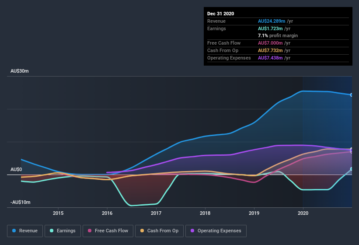The width and height of the screenshot is (359, 245).
Task: Click the AU$24.289m revenue value
Action: (x=272, y=21)
